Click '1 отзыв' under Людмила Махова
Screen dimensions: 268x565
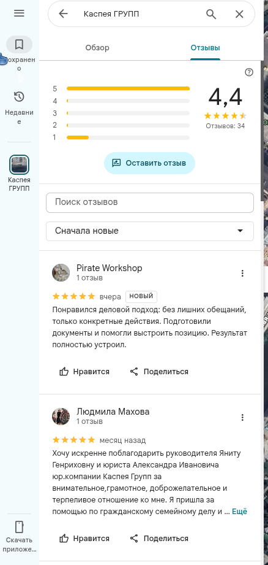tap(89, 421)
